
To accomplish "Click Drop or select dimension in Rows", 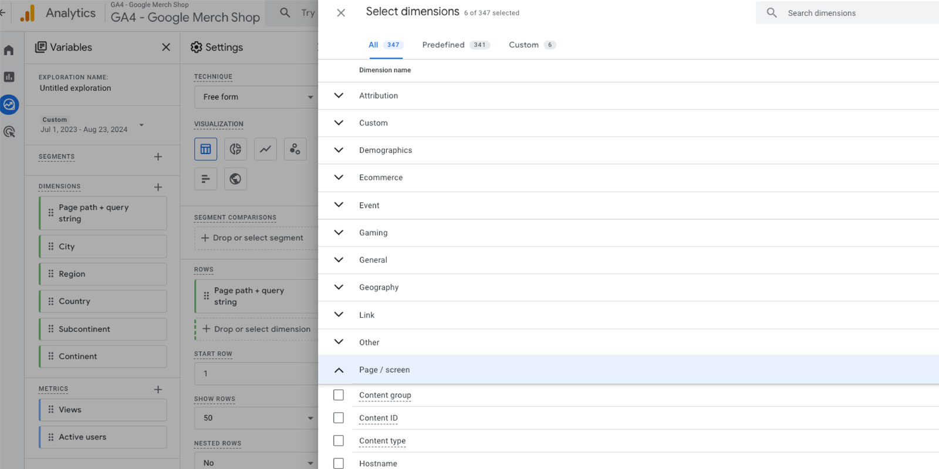I will pos(256,329).
